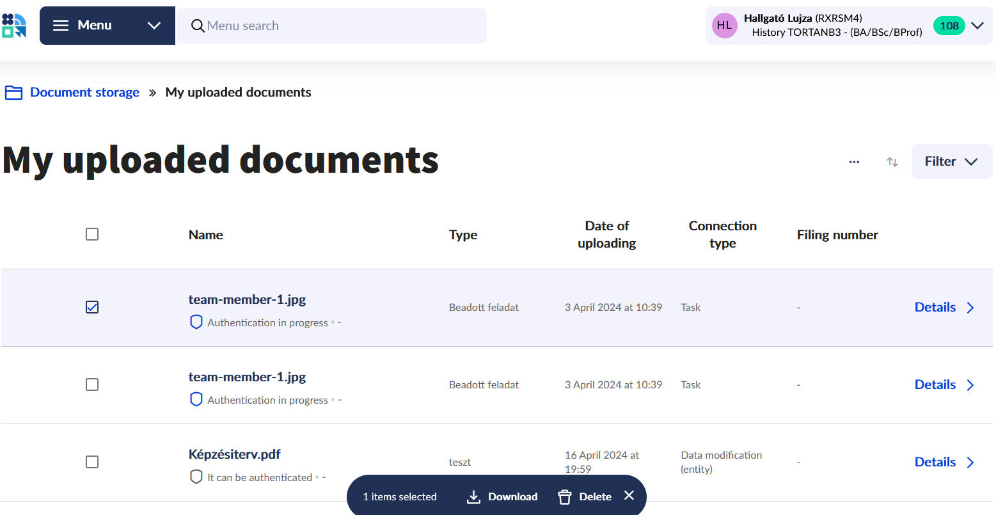
Task: Expand the user profile chevron at top right
Action: pos(977,26)
